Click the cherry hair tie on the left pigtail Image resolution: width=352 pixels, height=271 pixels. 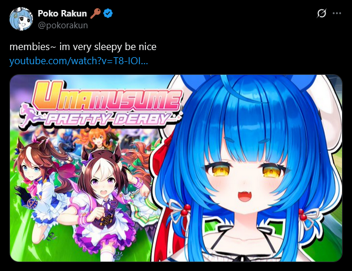click(184, 209)
